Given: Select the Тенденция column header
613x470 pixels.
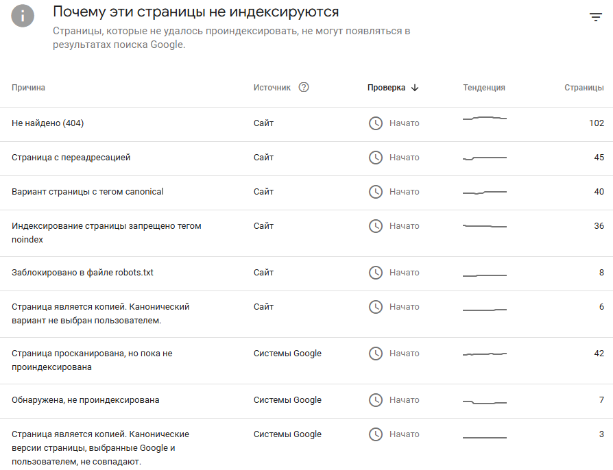Looking at the screenshot, I should pos(484,88).
